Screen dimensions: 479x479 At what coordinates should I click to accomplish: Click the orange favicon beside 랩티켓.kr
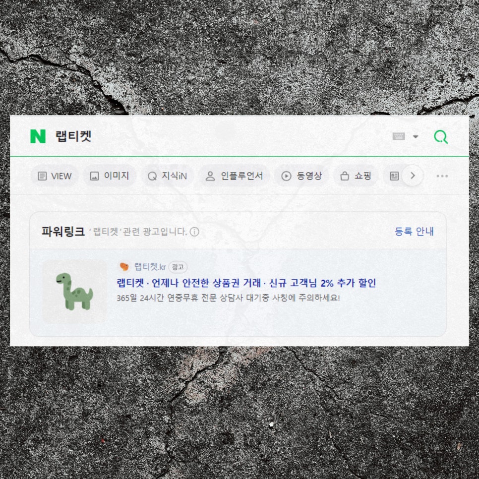pyautogui.click(x=124, y=267)
